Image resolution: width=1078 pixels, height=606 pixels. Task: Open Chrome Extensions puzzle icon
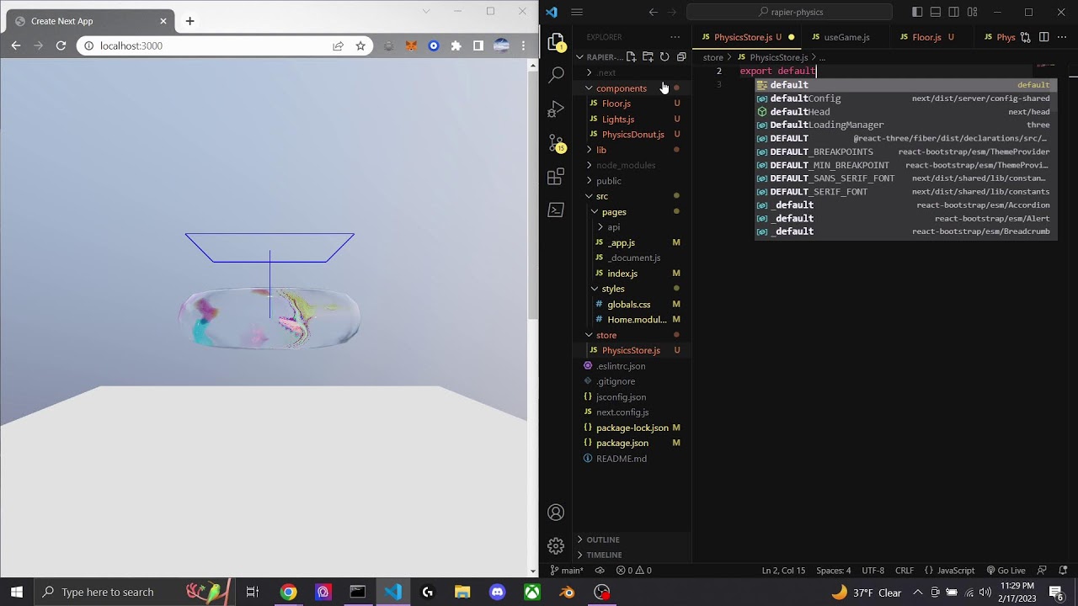pos(456,45)
